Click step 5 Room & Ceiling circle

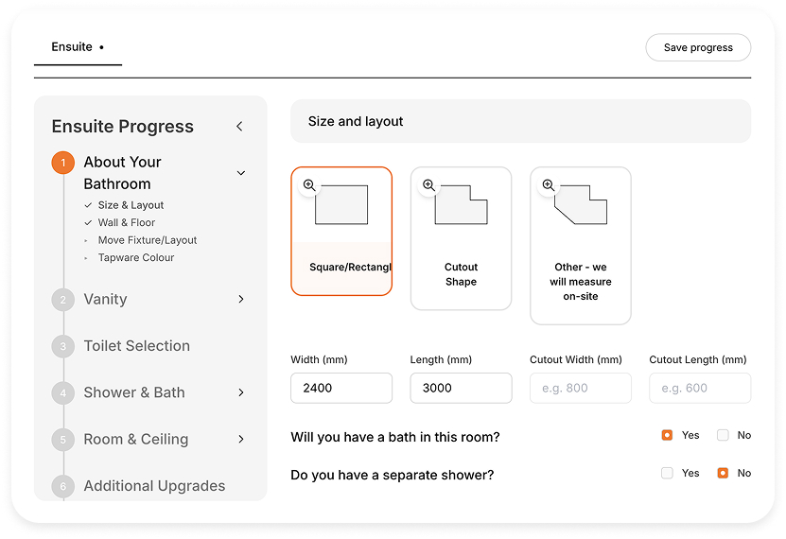tap(63, 440)
